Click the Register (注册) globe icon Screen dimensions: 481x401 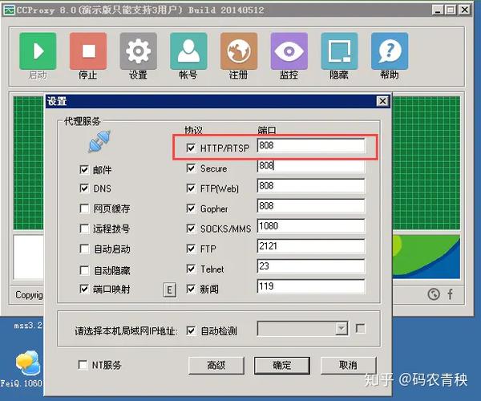239,51
